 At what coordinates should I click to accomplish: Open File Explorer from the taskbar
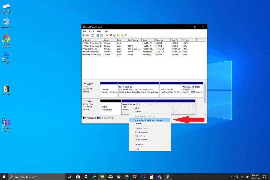click(102, 177)
